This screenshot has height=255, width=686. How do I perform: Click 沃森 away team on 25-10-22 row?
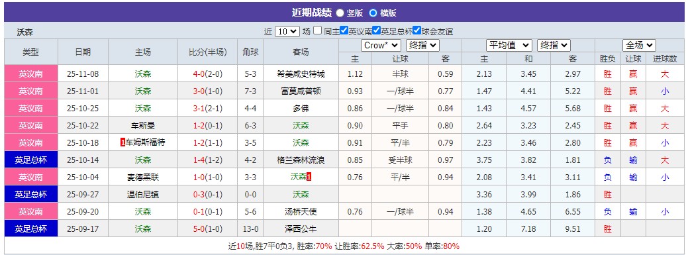point(301,126)
